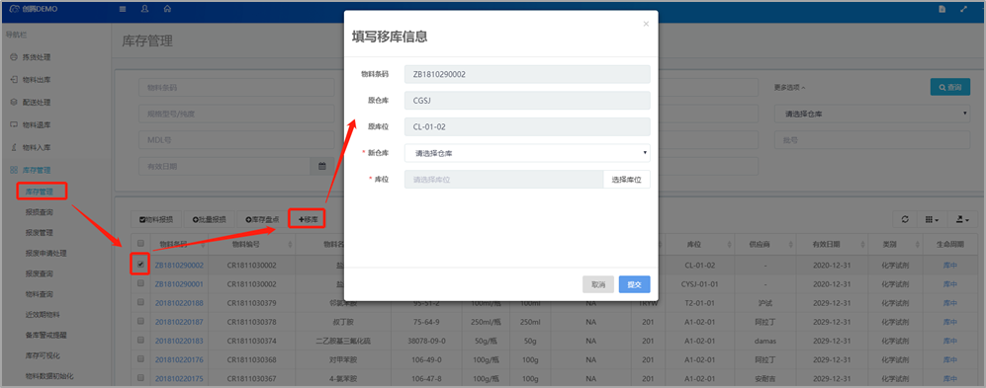986x388 pixels.
Task: Check the row 201810220183 checkbox
Action: click(140, 341)
